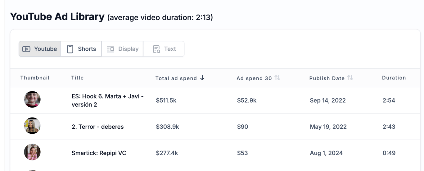This screenshot has width=424, height=171.
Task: Click the Total ad spend column header
Action: pyautogui.click(x=176, y=78)
